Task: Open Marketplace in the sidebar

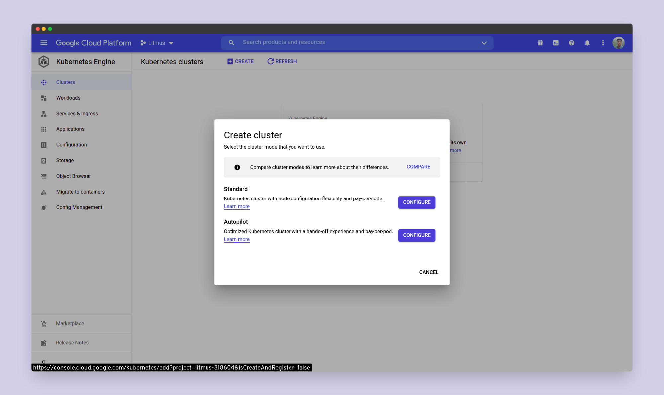Action: pos(81,323)
